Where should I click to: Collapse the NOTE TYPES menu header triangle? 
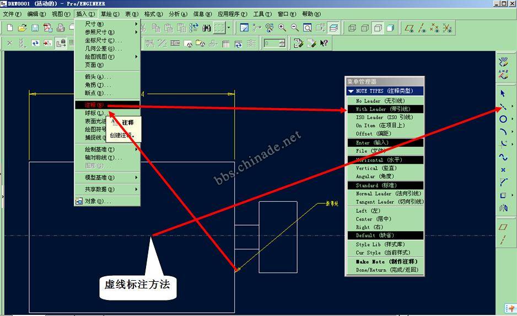351,91
